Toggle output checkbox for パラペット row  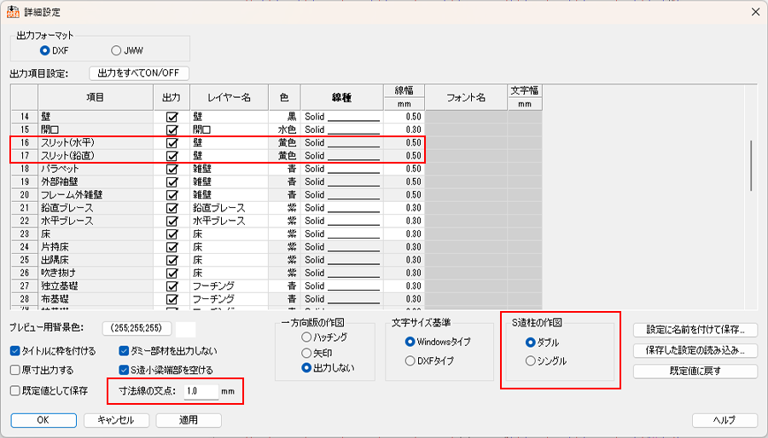pos(172,169)
